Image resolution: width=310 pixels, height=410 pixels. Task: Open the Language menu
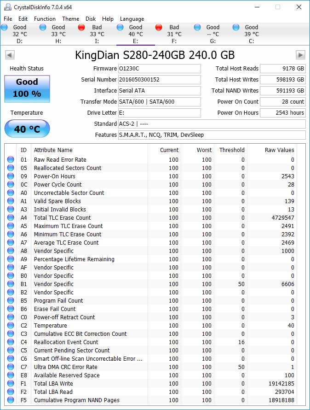(x=132, y=19)
